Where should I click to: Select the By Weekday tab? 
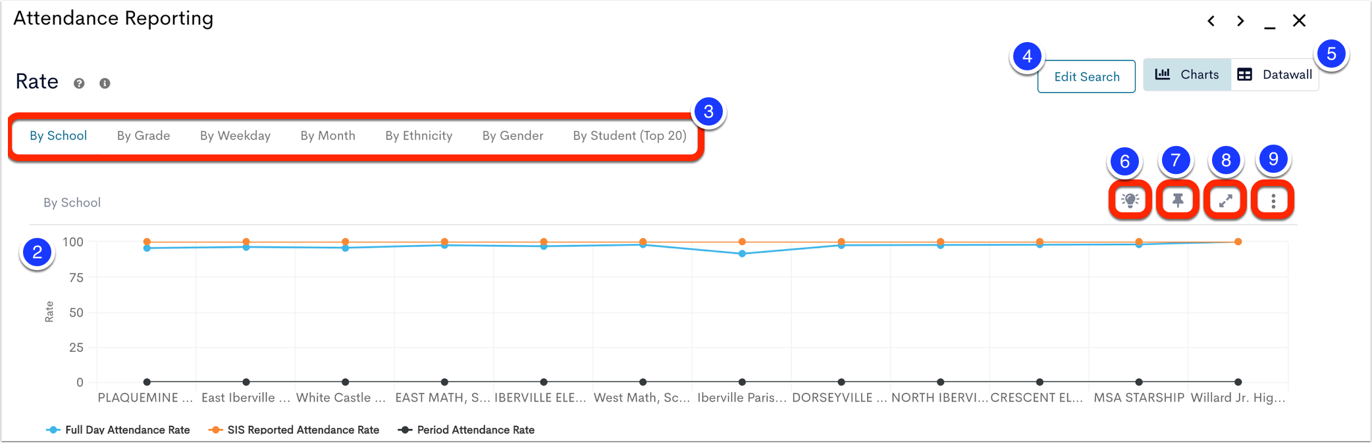tap(235, 136)
